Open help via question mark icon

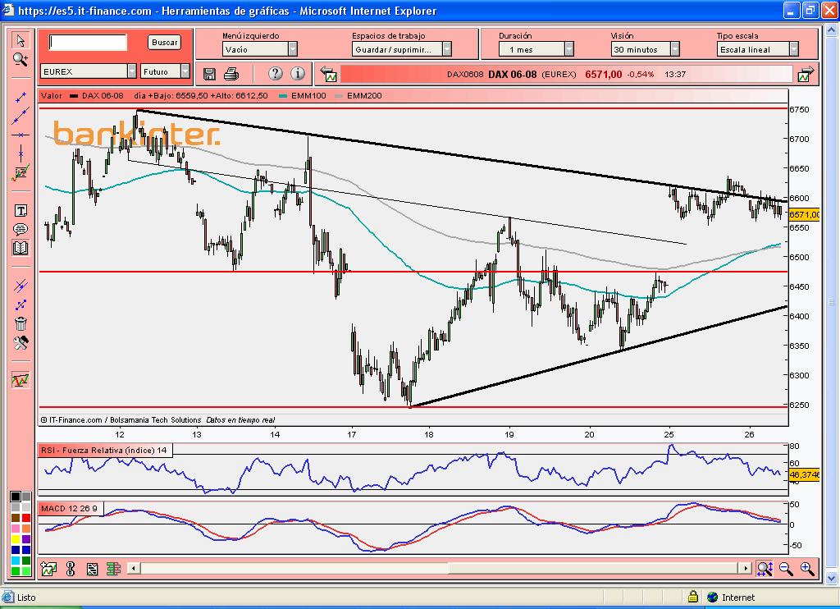(276, 74)
